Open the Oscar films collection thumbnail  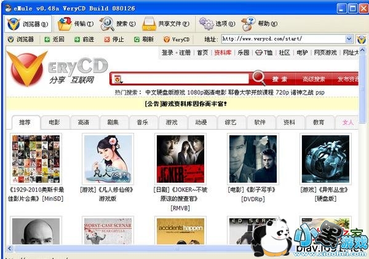pos(36,159)
